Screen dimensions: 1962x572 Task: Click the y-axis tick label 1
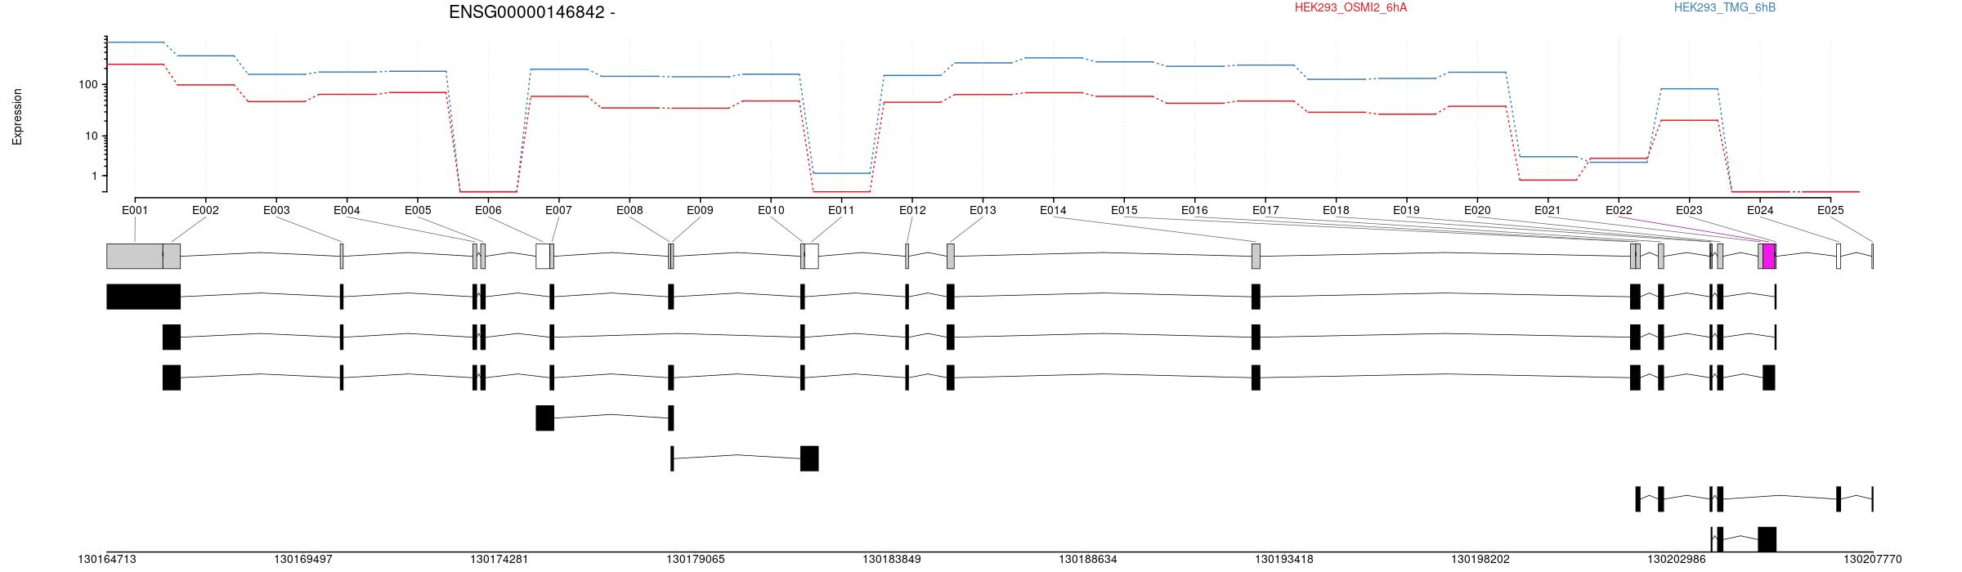(x=94, y=177)
